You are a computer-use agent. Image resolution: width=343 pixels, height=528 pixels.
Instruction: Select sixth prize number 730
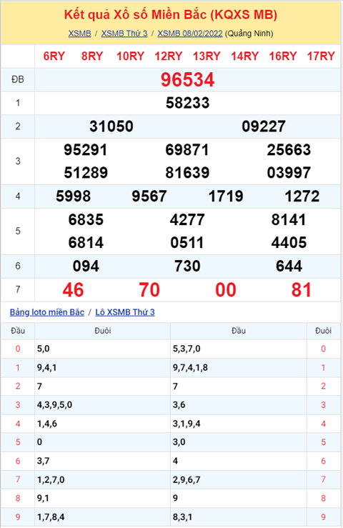click(x=187, y=267)
